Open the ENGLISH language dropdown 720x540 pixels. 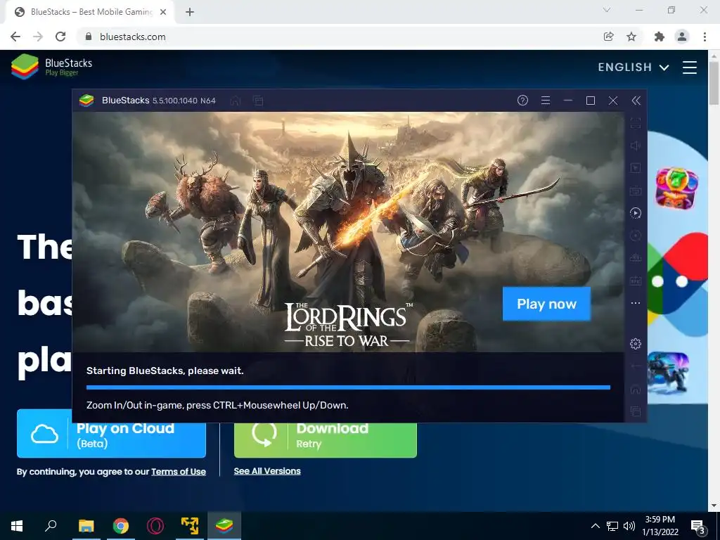(x=634, y=67)
